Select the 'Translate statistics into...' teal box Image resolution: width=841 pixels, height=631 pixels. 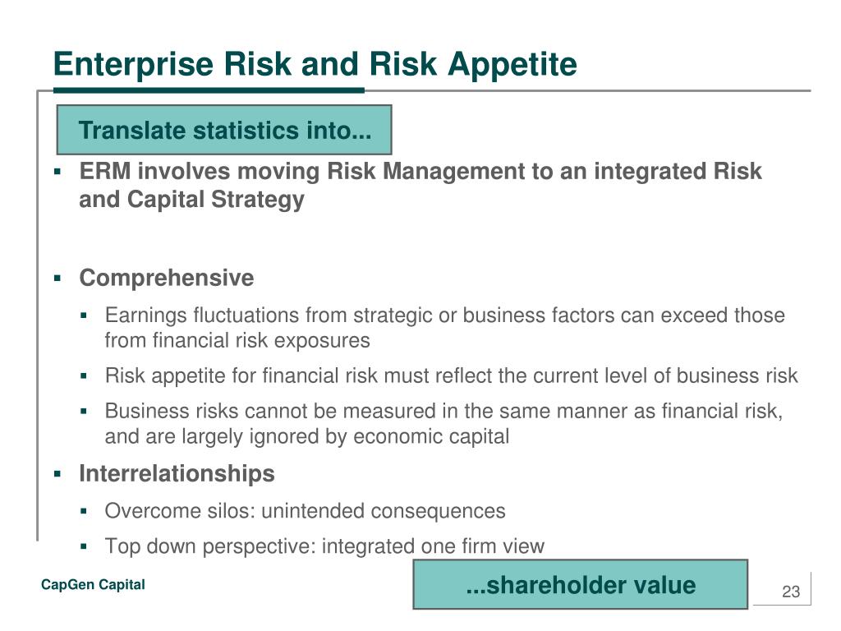pos(224,130)
